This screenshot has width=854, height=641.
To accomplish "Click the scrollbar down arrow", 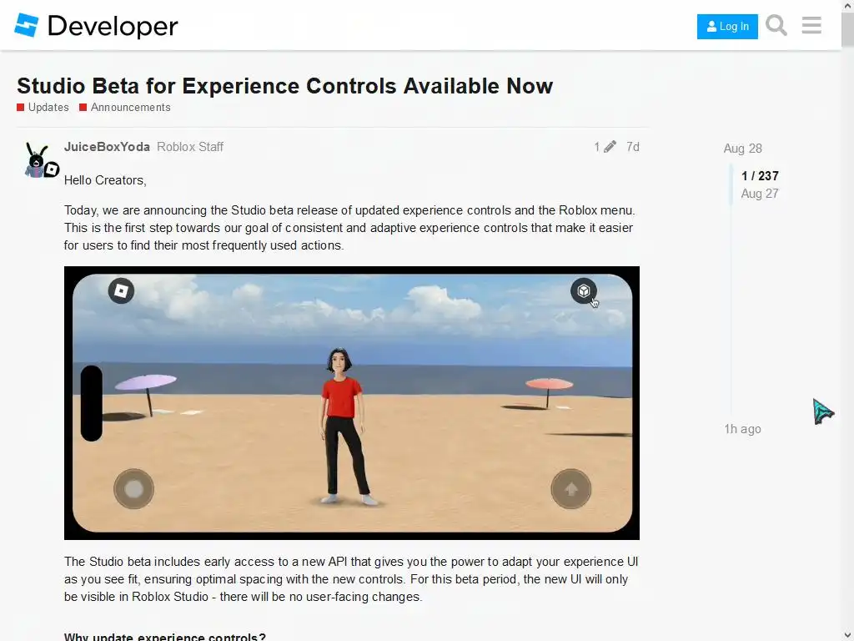I will [847, 635].
